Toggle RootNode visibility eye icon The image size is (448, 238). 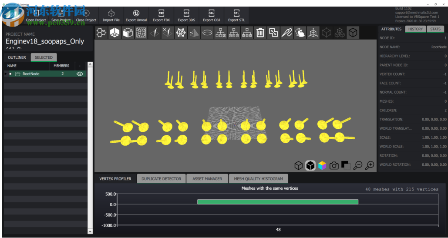80,74
